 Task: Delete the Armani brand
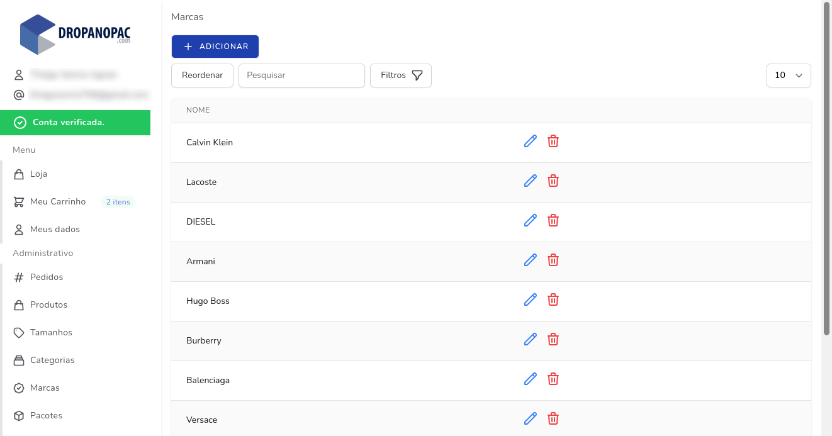point(553,260)
